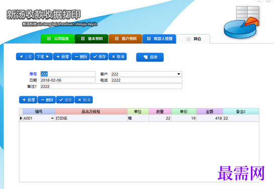Select the unit price cell showing 19
Image resolution: width=274 pixels, height=189 pixels.
point(184,118)
